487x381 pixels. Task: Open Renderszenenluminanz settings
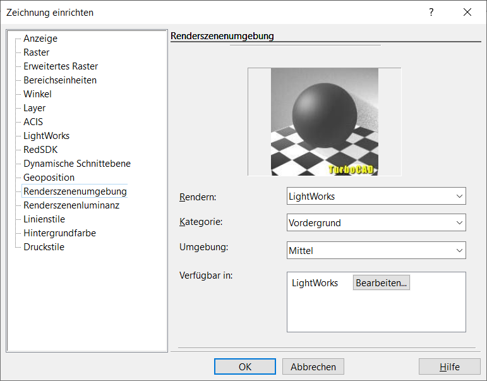(71, 205)
